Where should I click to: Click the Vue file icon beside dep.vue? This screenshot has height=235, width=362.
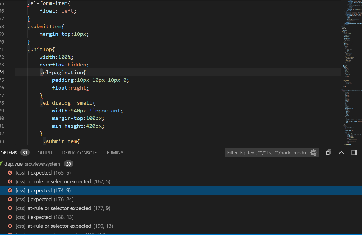click(x=1, y=164)
